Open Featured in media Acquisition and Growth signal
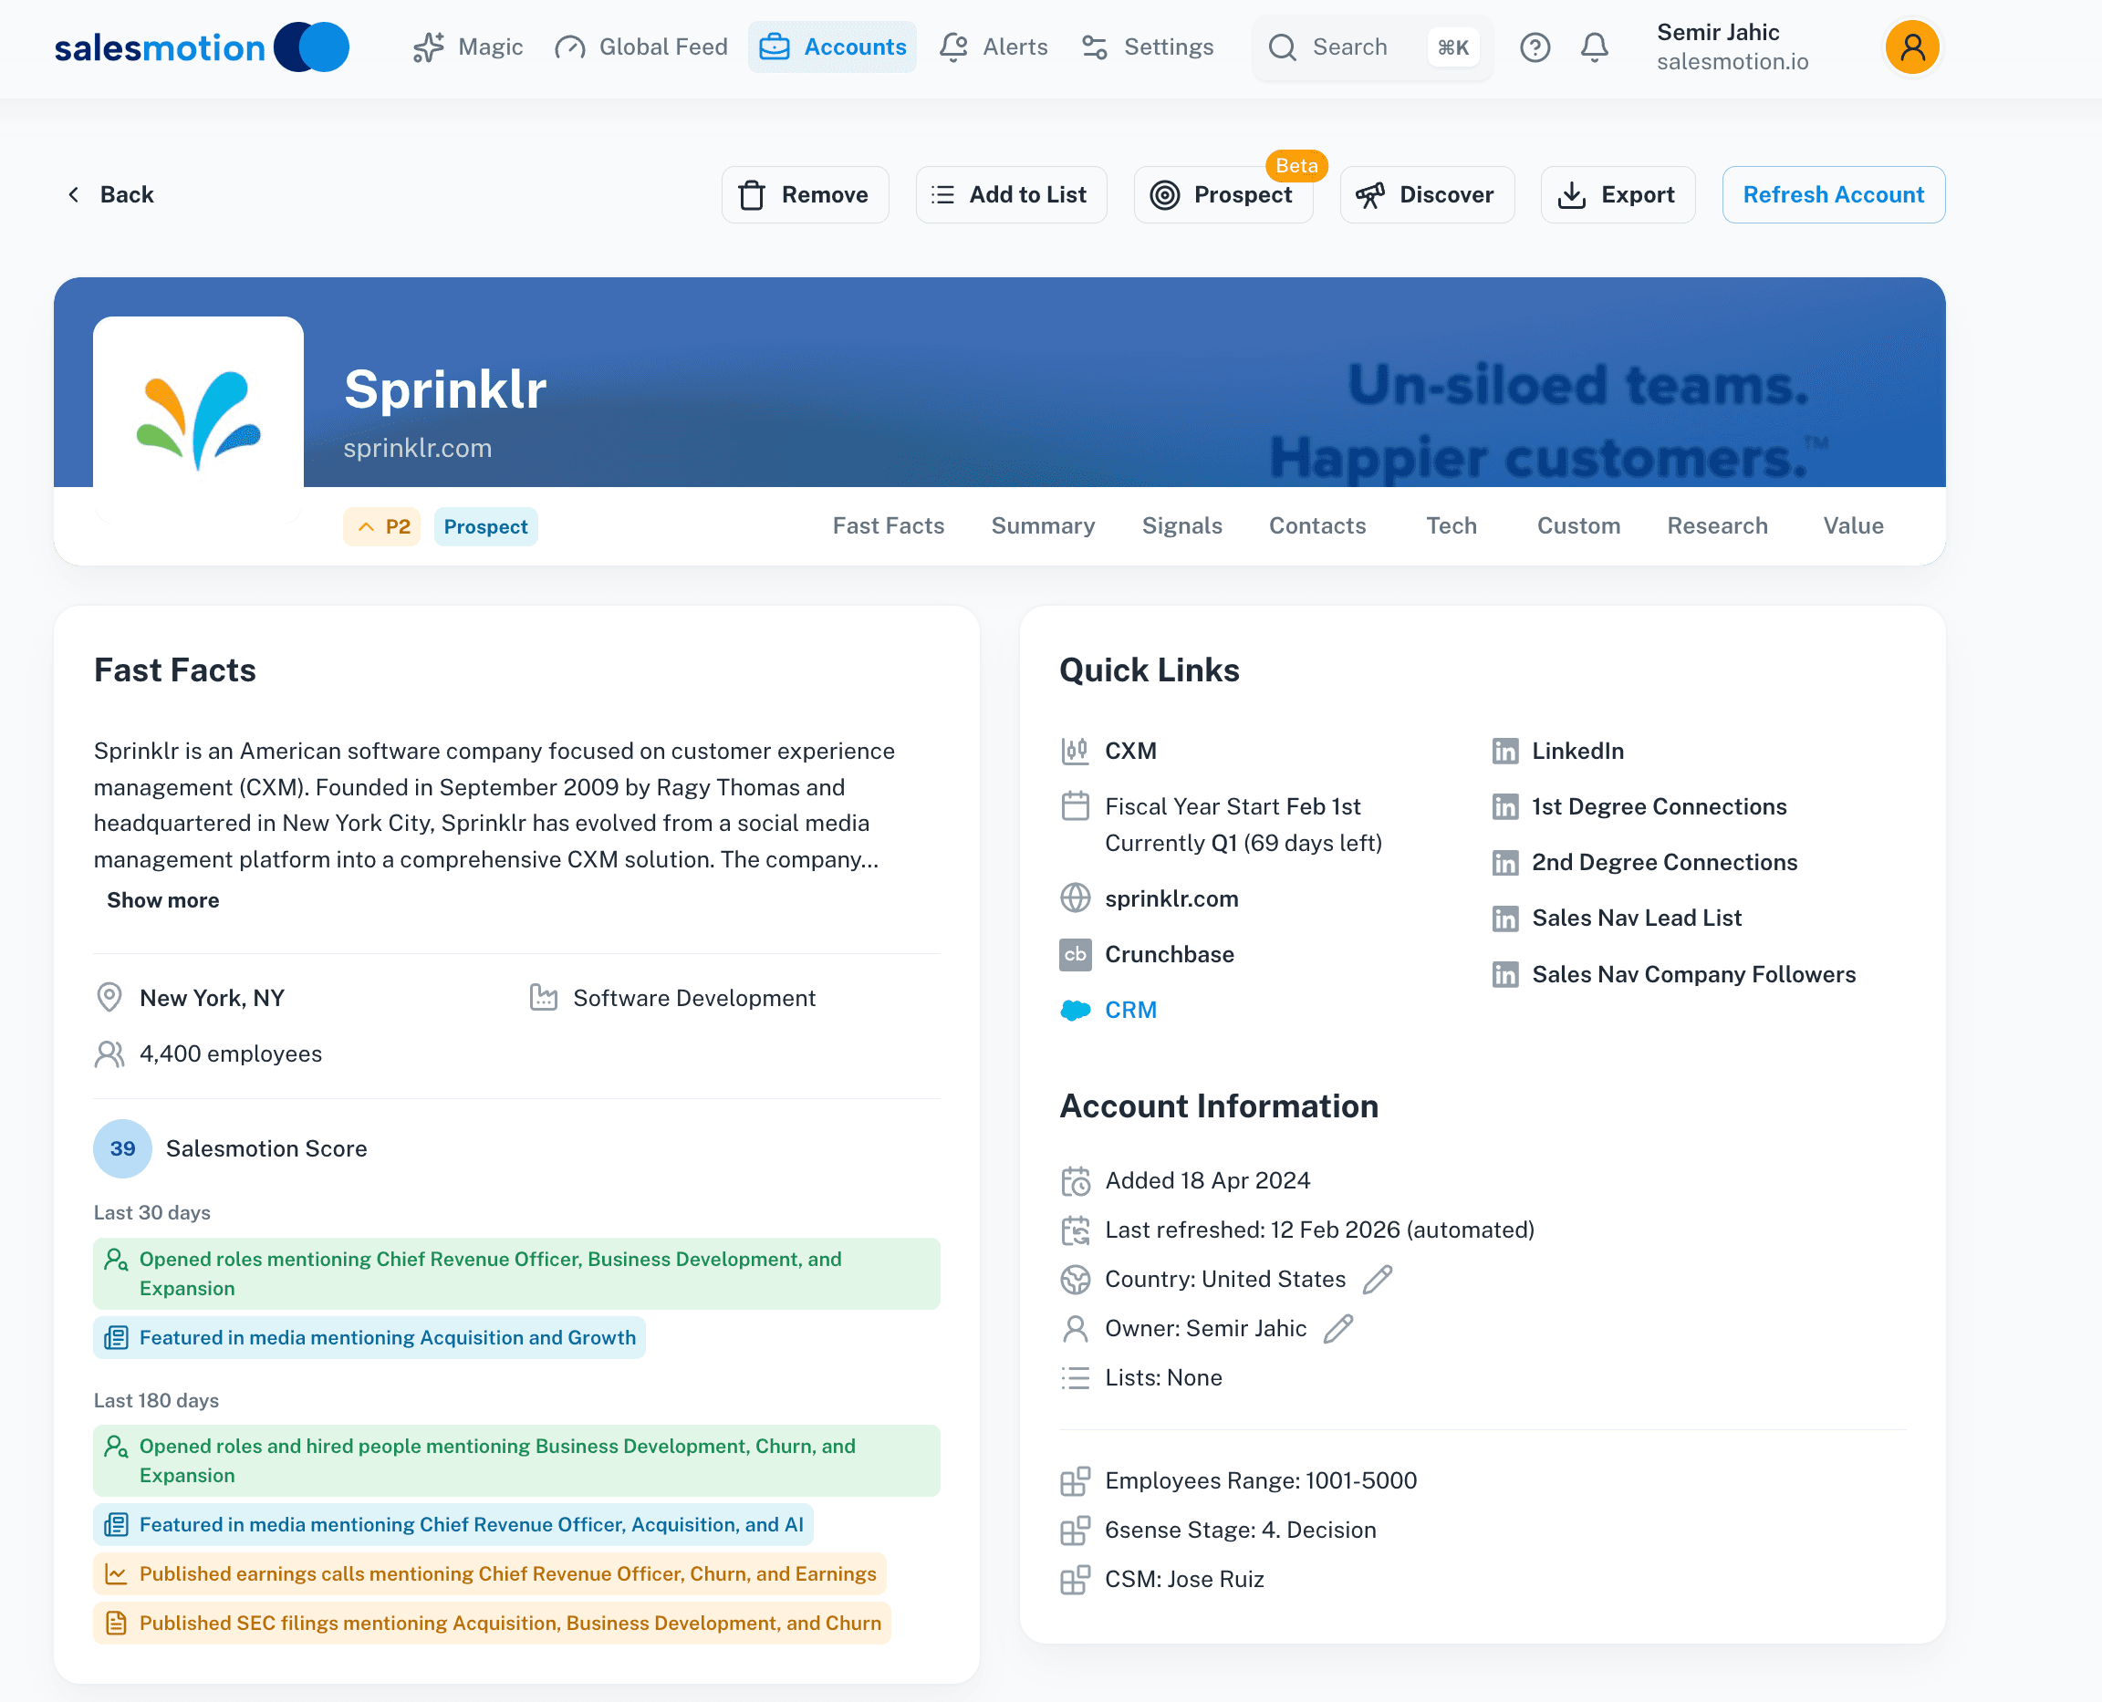 coord(369,1337)
